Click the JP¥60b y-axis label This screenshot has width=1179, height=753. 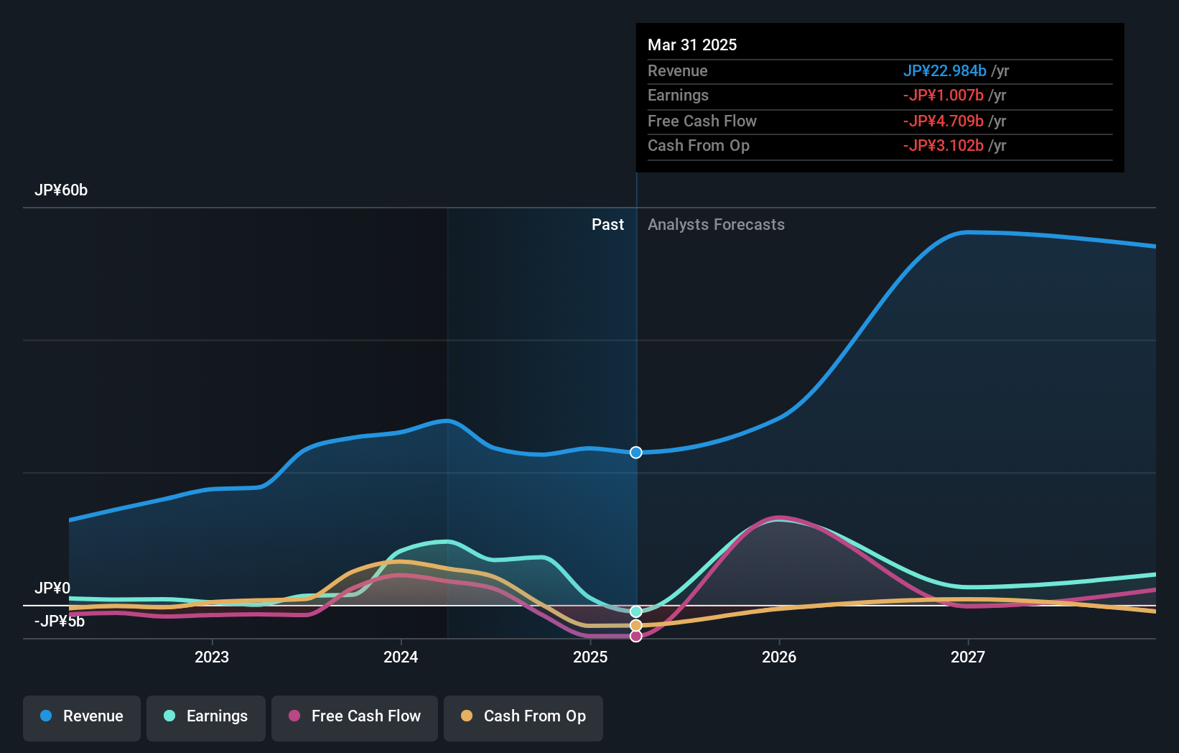pos(61,190)
